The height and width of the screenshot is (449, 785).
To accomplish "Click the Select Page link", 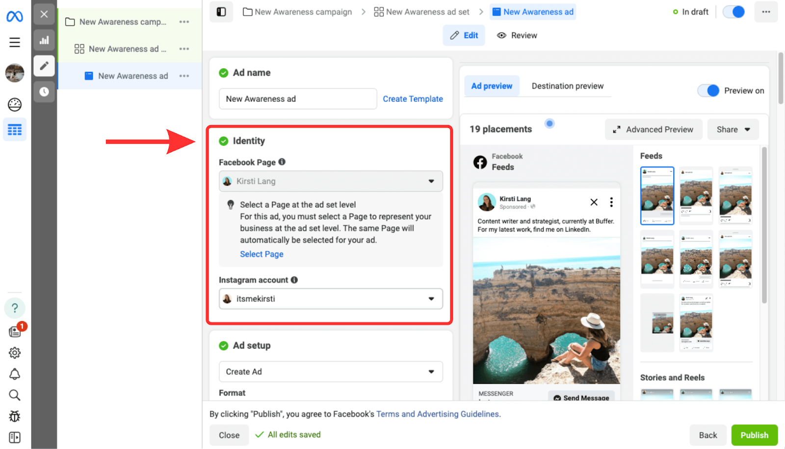I will point(262,254).
